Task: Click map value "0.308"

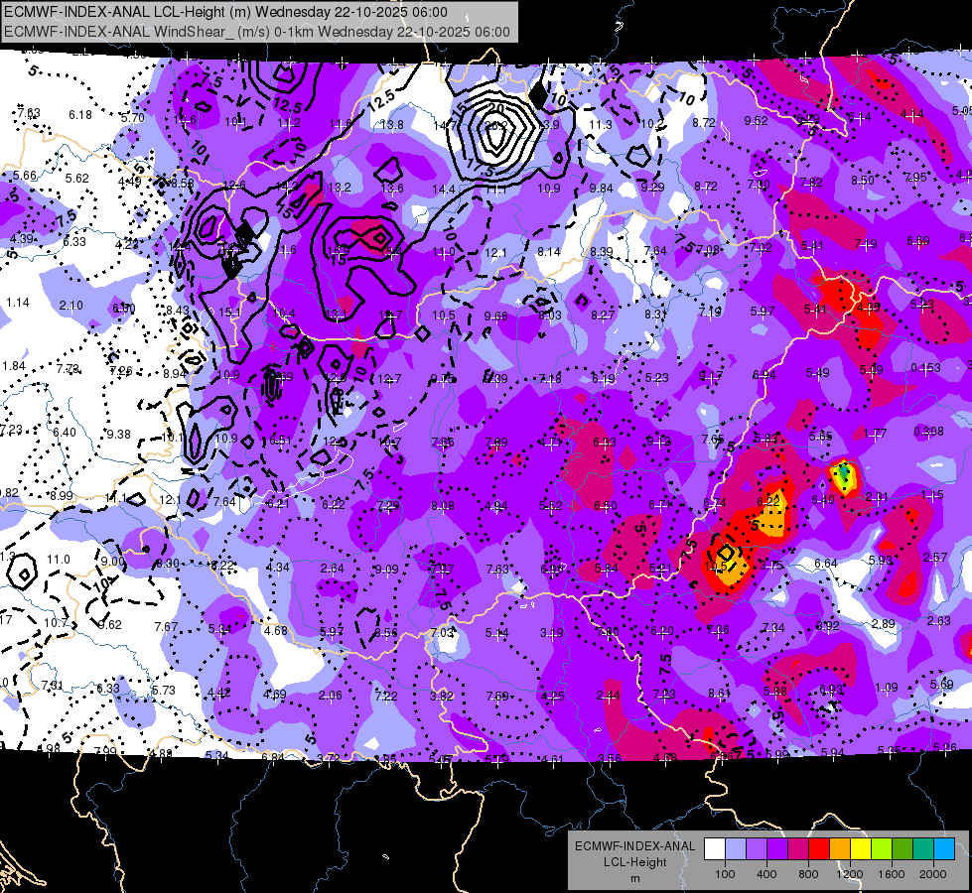Action: click(928, 431)
